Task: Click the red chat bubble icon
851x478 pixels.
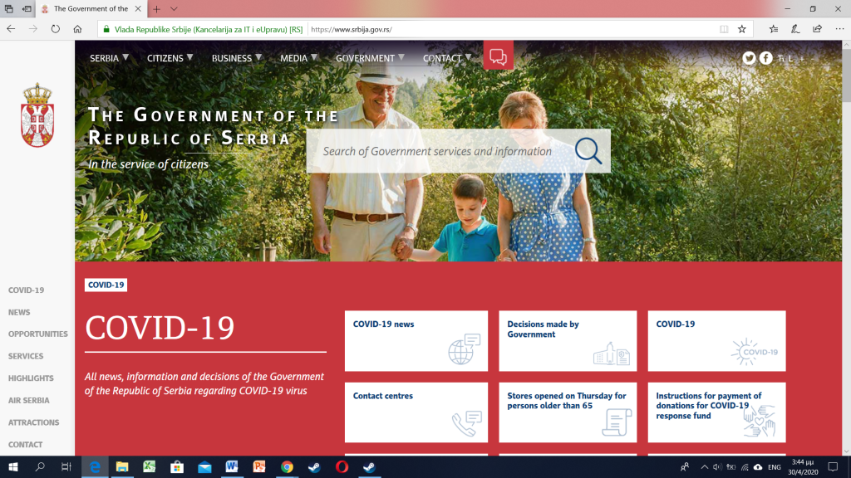Action: 498,56
